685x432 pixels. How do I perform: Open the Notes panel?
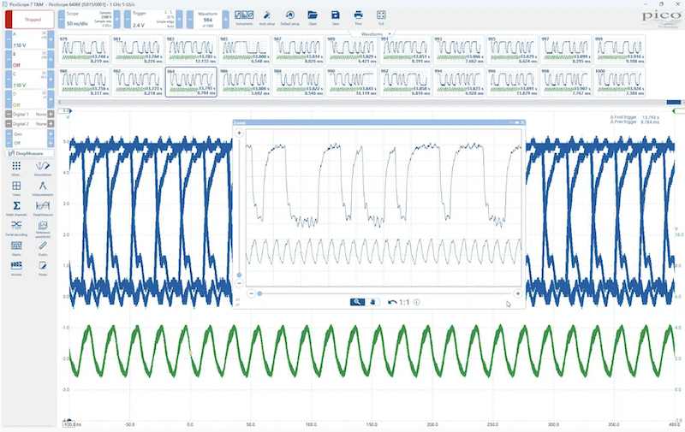[44, 266]
